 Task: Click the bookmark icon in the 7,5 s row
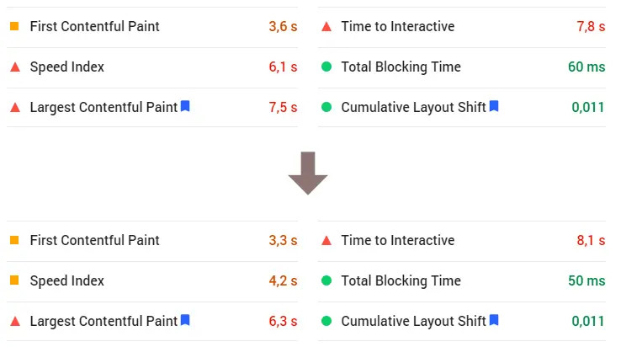point(185,106)
